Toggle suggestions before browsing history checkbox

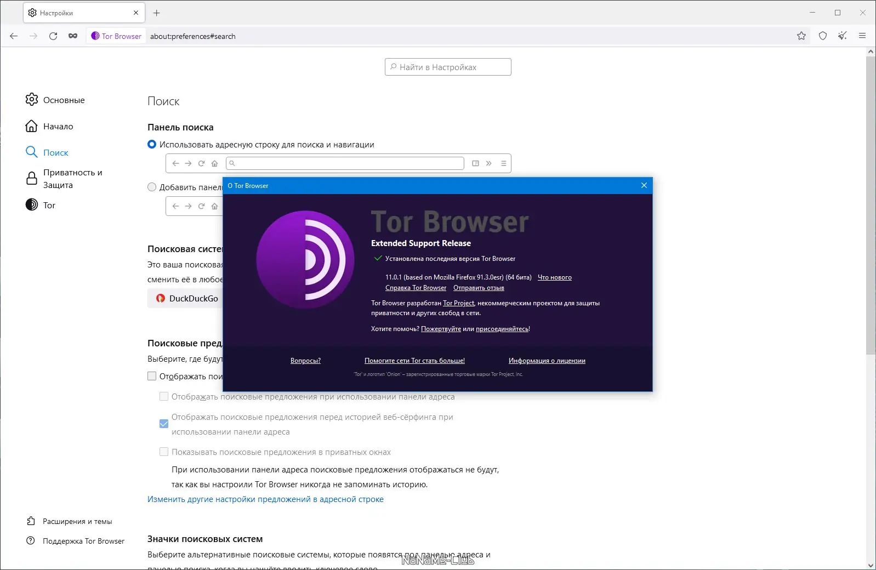coord(164,424)
